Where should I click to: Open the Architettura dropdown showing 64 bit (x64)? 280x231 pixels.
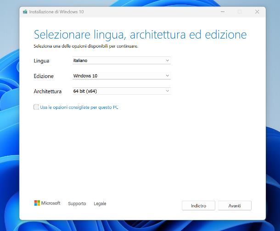[x=122, y=91]
